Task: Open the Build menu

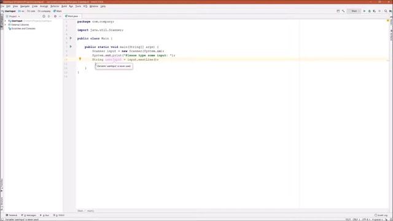Action: pyautogui.click(x=64, y=6)
